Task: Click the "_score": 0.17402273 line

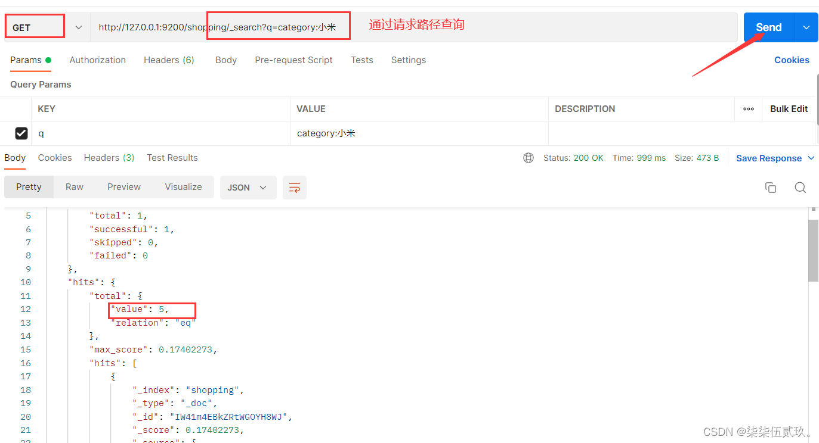Action: tap(188, 430)
